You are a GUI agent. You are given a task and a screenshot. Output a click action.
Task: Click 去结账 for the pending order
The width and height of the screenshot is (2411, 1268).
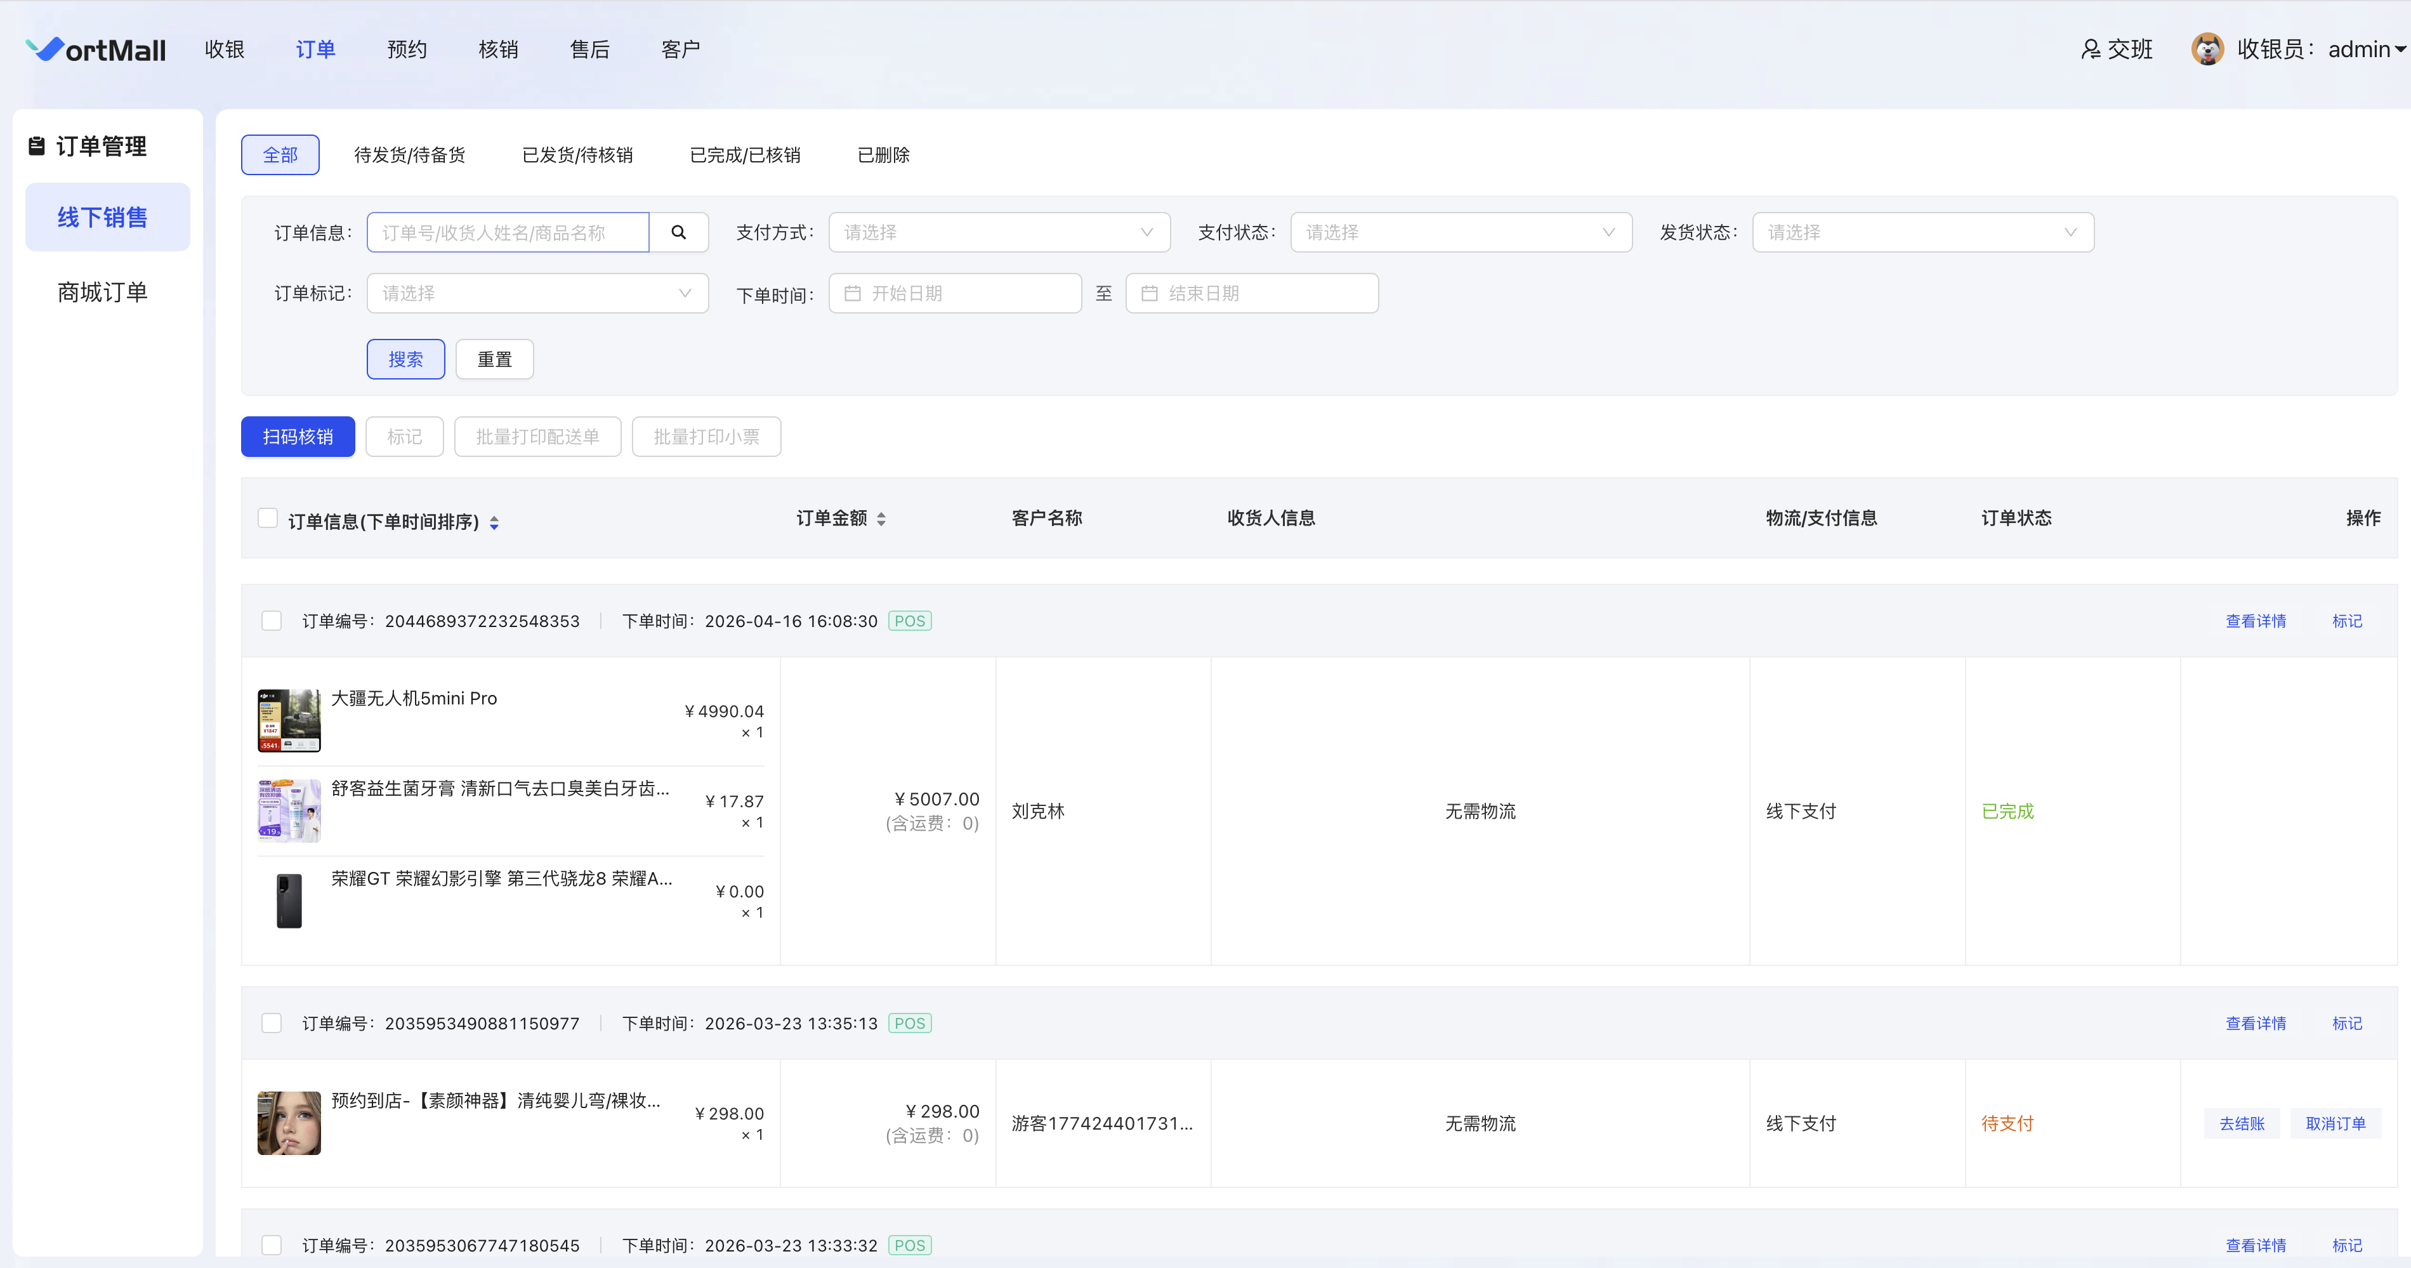click(x=2242, y=1123)
